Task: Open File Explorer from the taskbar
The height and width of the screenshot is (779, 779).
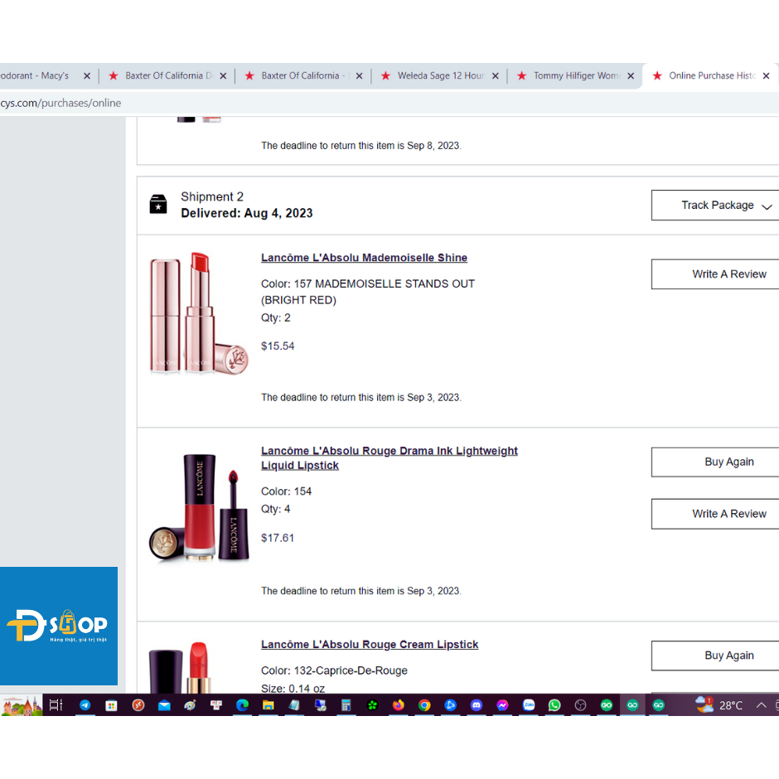Action: [269, 705]
